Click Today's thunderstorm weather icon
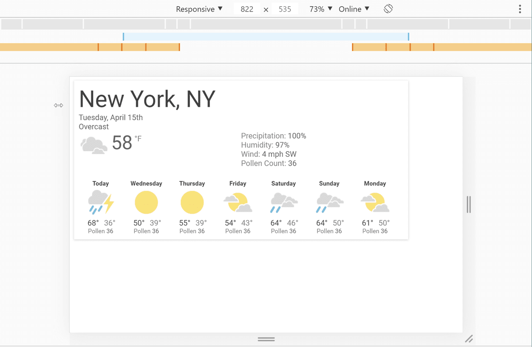The height and width of the screenshot is (347, 532). (101, 202)
